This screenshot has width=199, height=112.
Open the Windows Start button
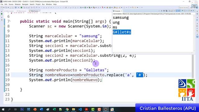pyautogui.click(x=3, y=109)
